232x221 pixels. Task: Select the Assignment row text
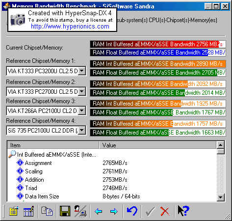tap(38, 163)
